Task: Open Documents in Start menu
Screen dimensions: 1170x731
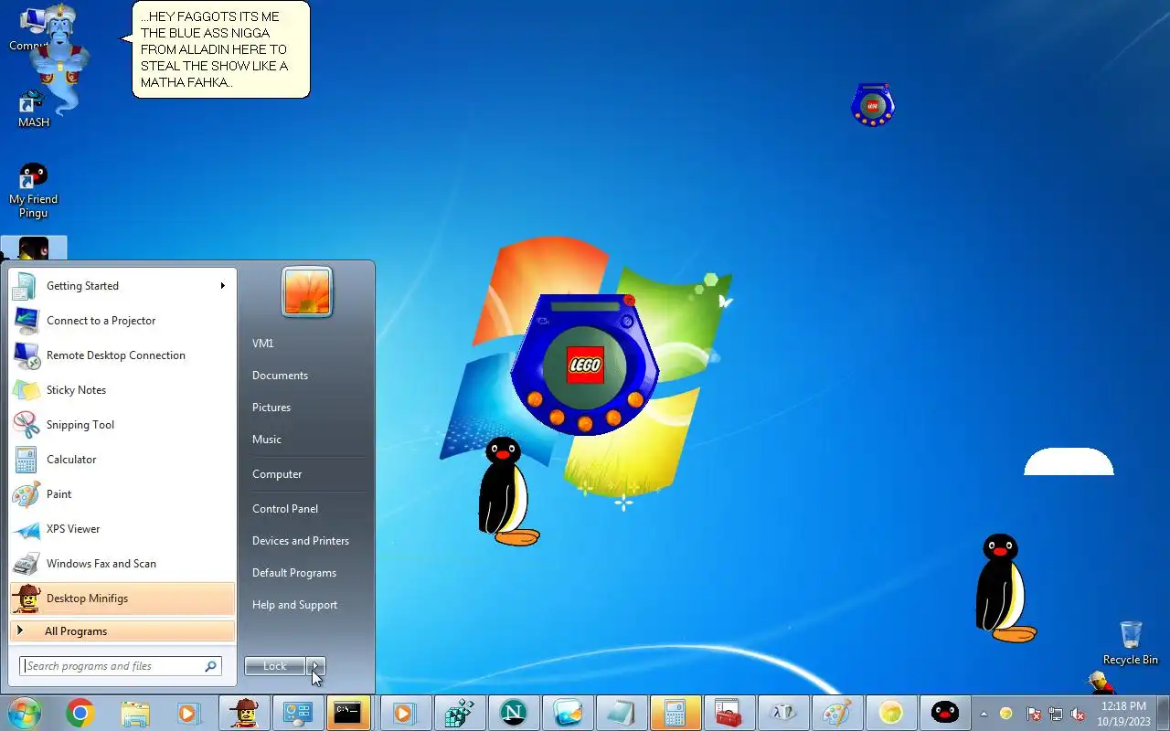Action: (280, 376)
